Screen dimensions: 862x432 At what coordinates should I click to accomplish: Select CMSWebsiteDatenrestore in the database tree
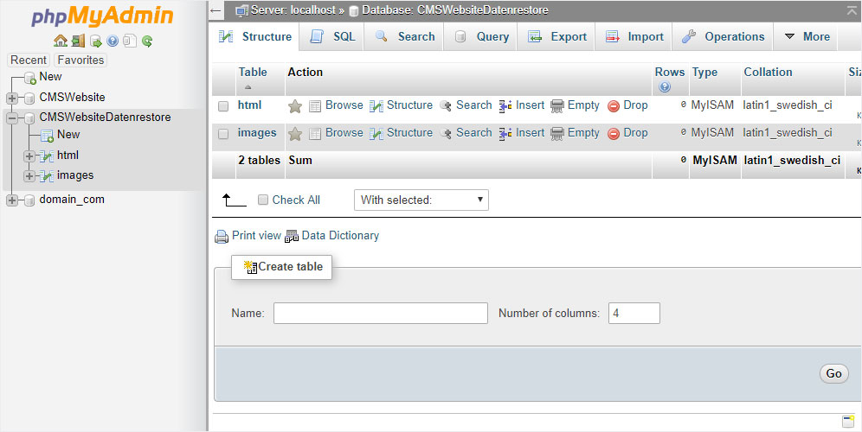105,117
